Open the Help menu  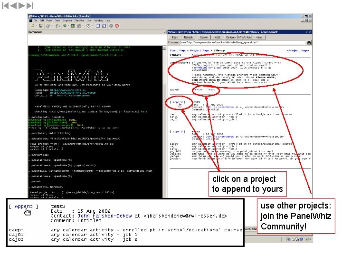pos(108,20)
